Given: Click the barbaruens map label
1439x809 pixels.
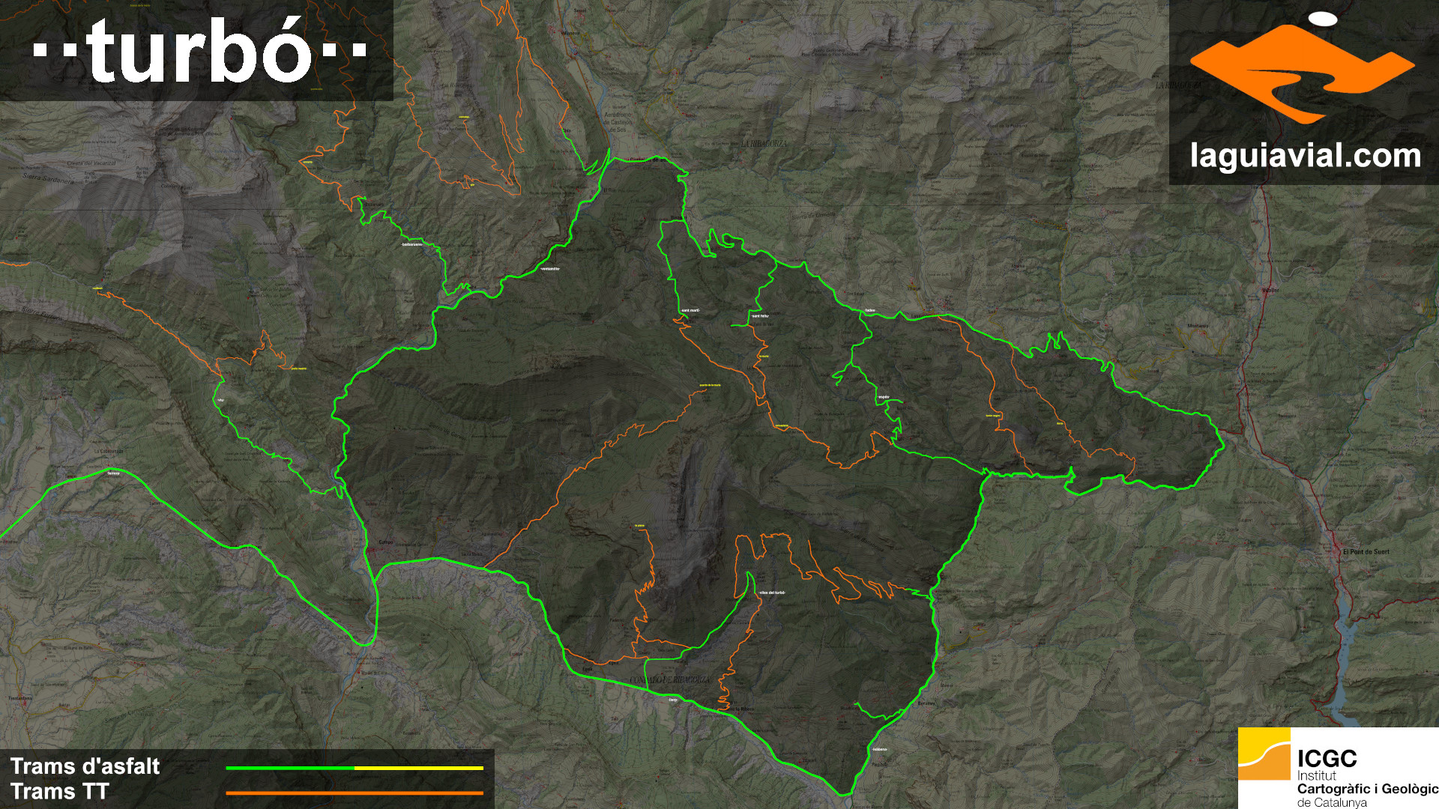Looking at the screenshot, I should point(412,244).
